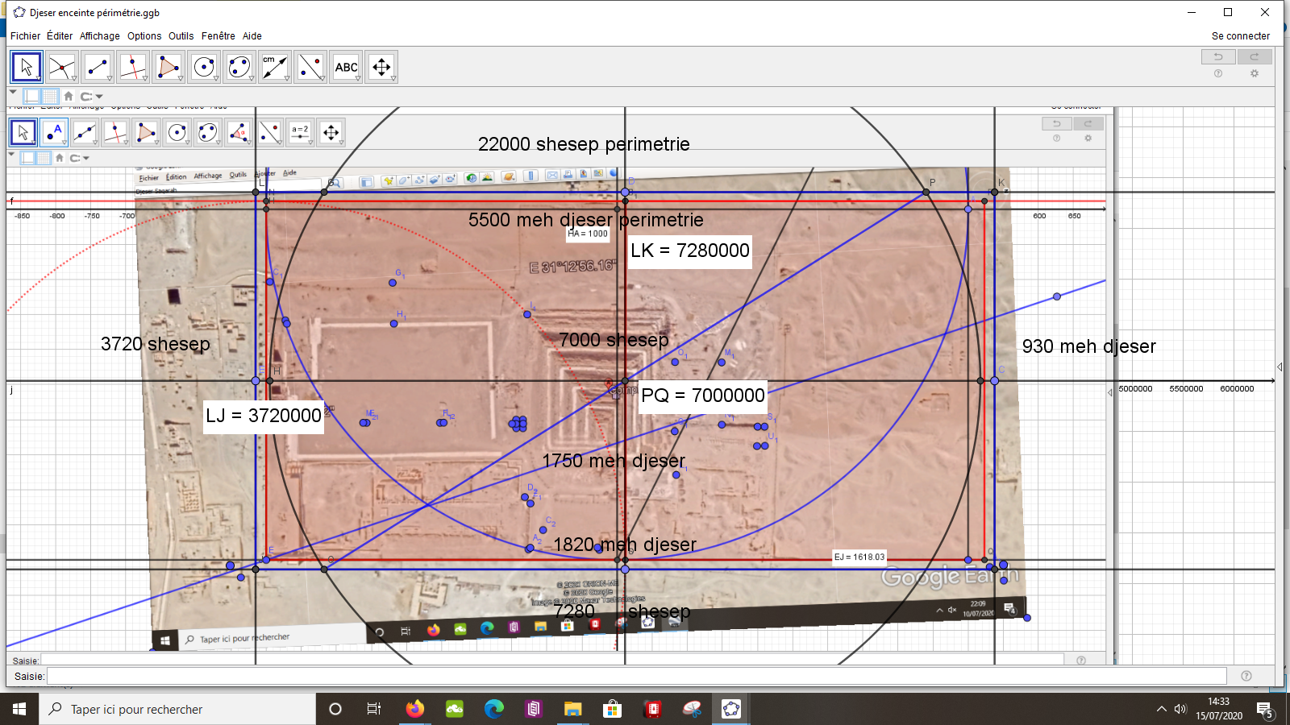Open the Fichier menu

[25, 36]
